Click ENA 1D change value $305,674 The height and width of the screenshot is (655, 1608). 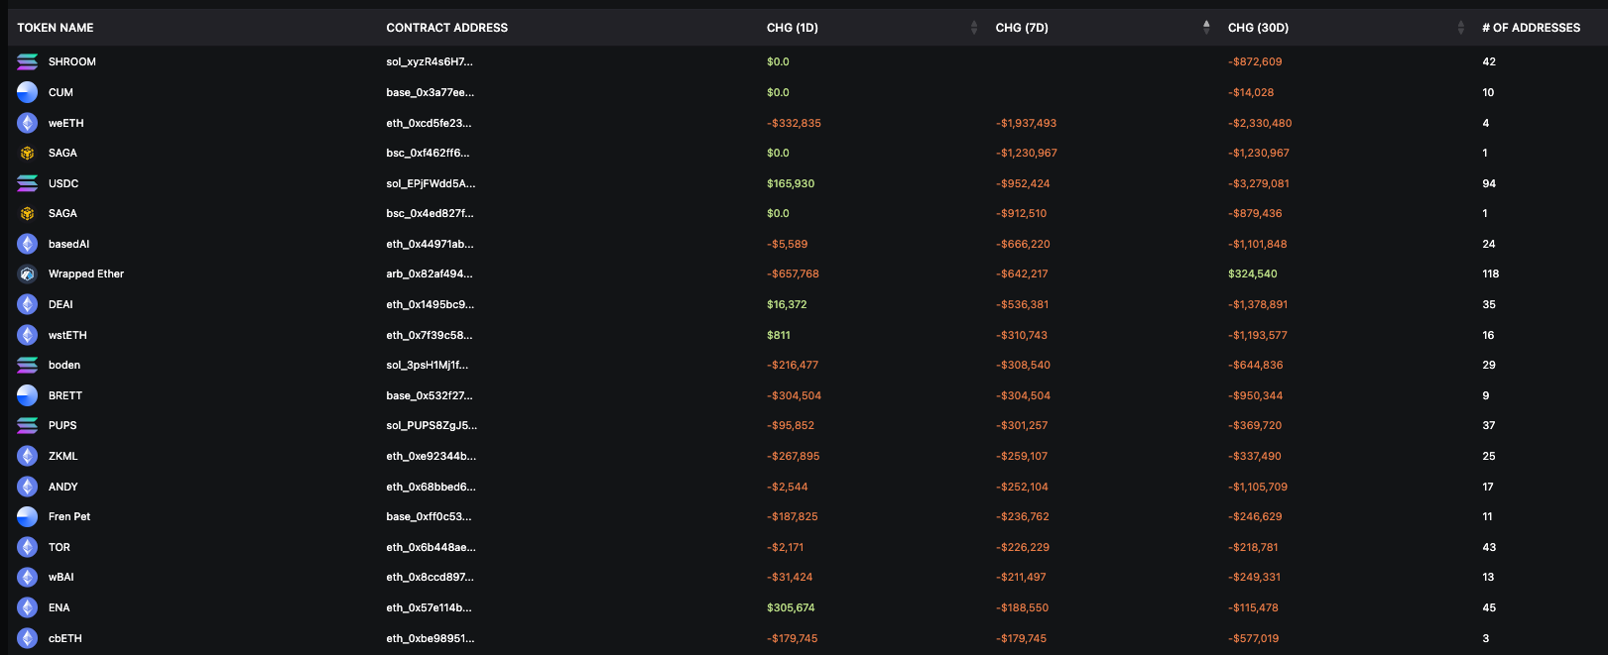click(791, 607)
